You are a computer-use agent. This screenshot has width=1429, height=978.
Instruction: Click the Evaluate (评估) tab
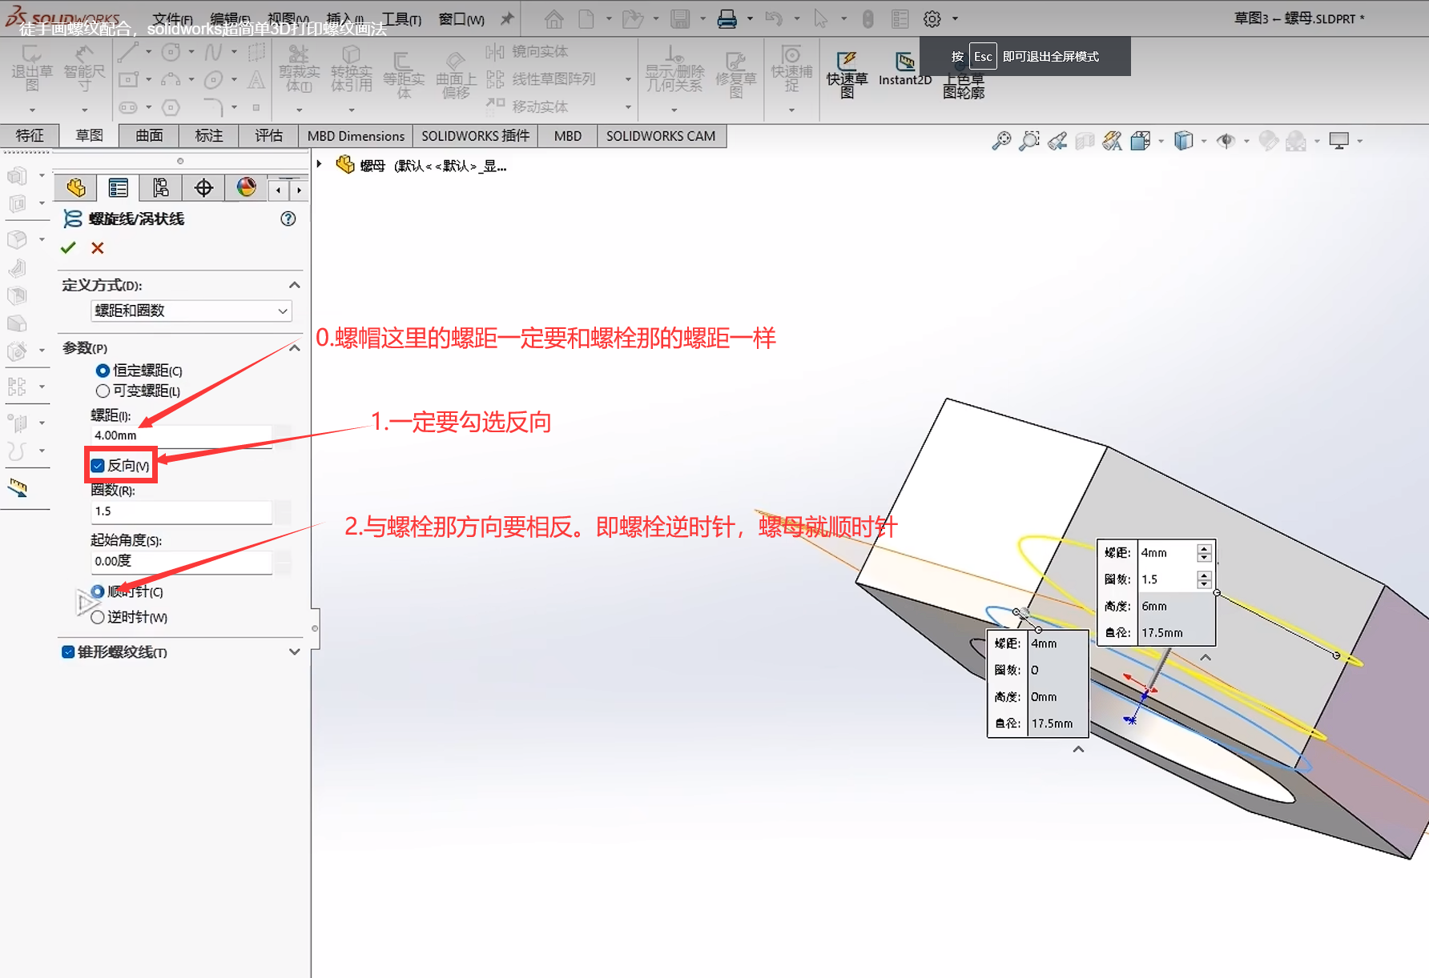(x=268, y=136)
